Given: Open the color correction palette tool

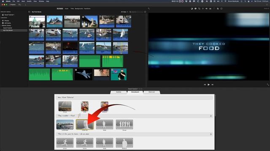Looking at the screenshot, I should 195,8.
